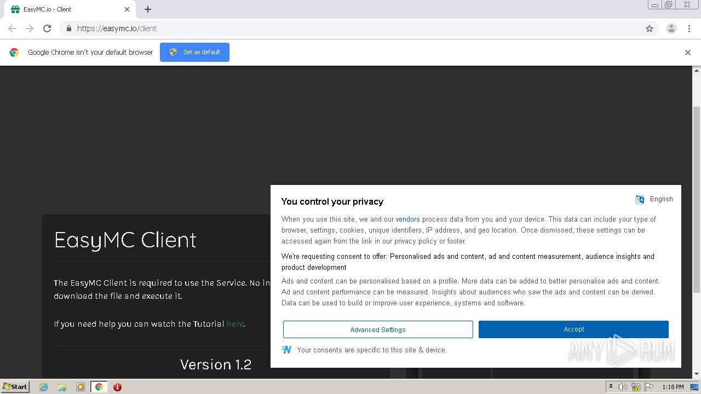Click the Accept button in privacy dialog
The image size is (701, 394).
[x=573, y=329]
